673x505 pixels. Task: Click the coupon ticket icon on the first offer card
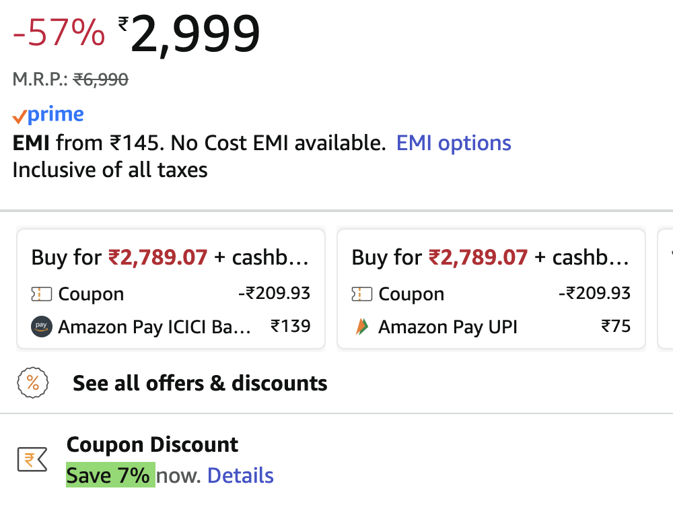pos(40,294)
